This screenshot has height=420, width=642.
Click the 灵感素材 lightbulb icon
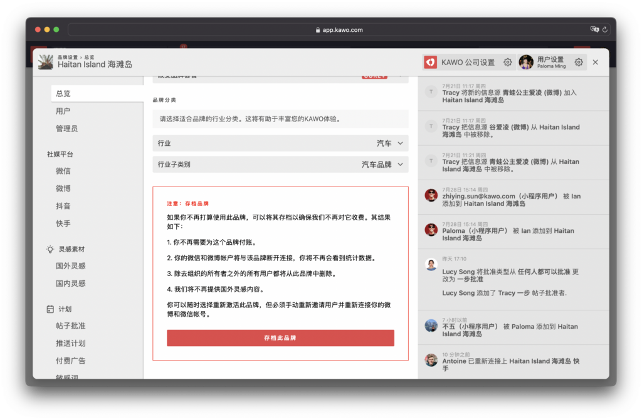(x=50, y=249)
